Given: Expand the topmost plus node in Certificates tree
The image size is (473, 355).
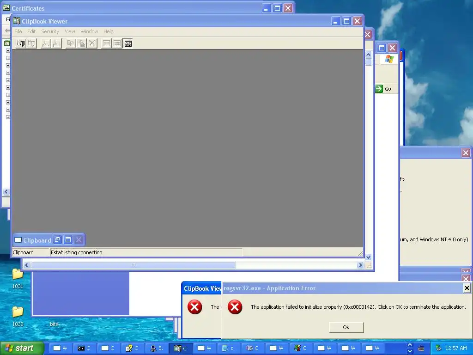Looking at the screenshot, I should (8, 50).
